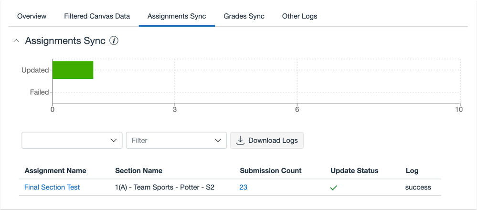Click the submission count link 23
477x210 pixels.
point(243,188)
